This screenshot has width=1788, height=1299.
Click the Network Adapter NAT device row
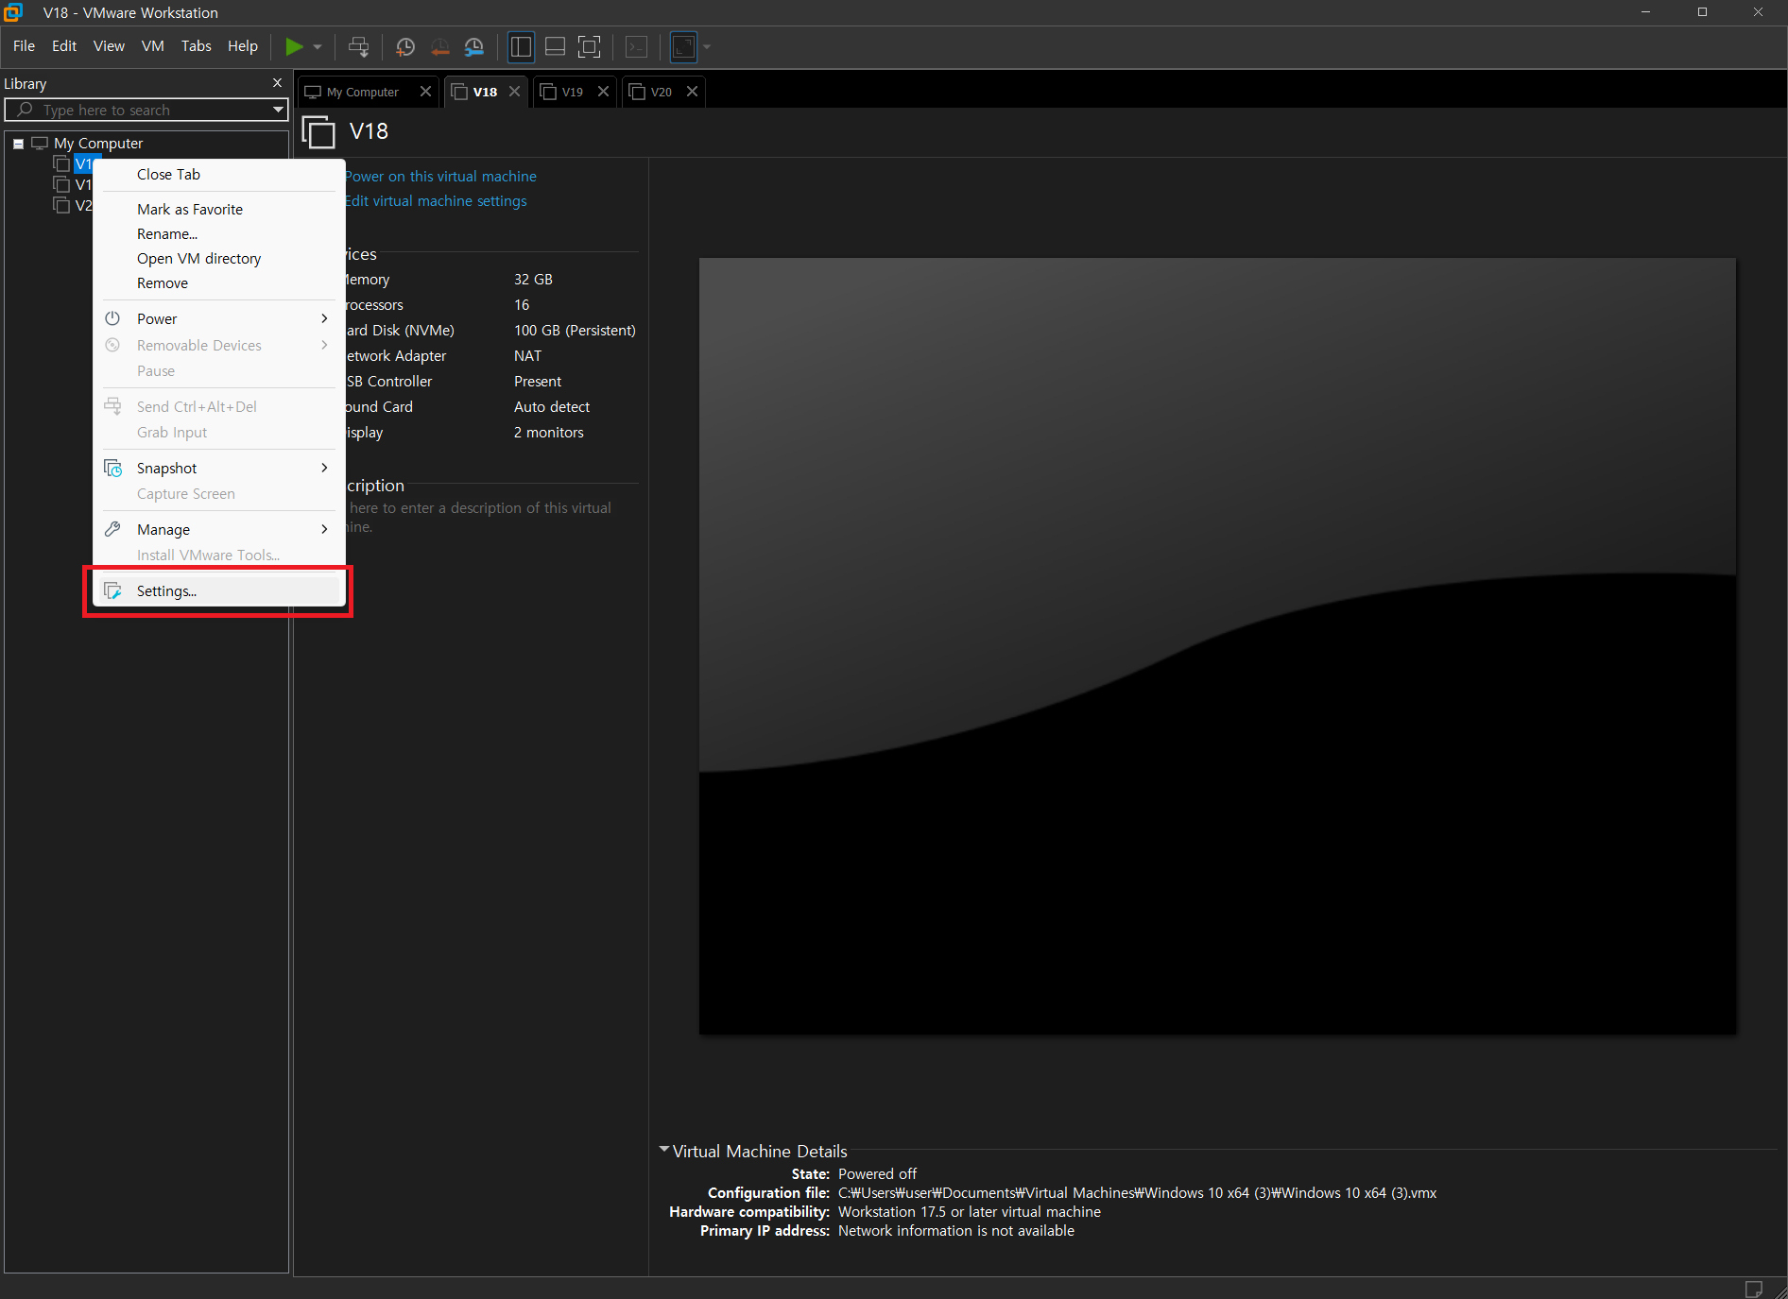[x=491, y=355]
